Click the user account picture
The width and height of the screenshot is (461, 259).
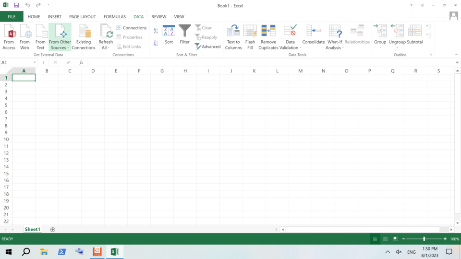(x=454, y=16)
